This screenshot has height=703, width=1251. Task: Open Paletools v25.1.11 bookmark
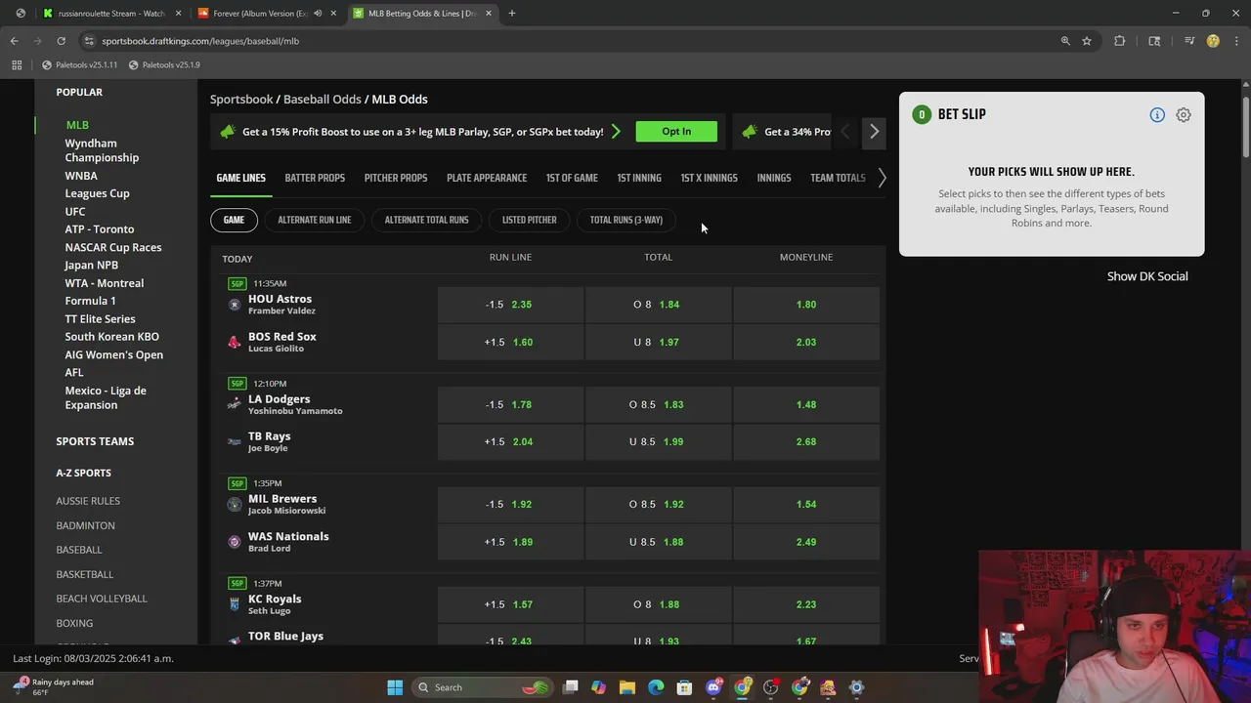click(x=79, y=64)
